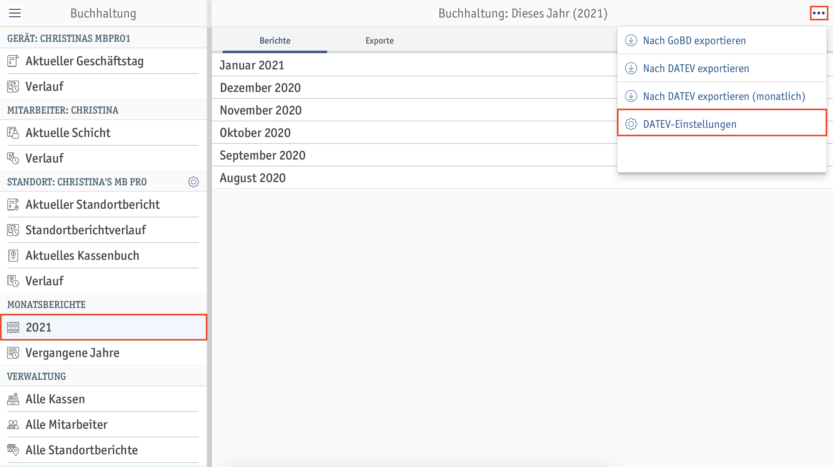
Task: Click the Aktuelle Schicht employee icon
Action: point(13,133)
